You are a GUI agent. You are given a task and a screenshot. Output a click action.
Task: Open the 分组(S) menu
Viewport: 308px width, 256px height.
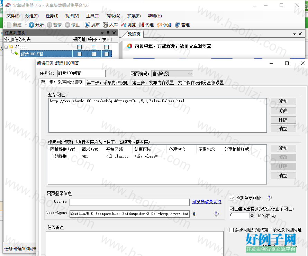pyautogui.click(x=32, y=16)
